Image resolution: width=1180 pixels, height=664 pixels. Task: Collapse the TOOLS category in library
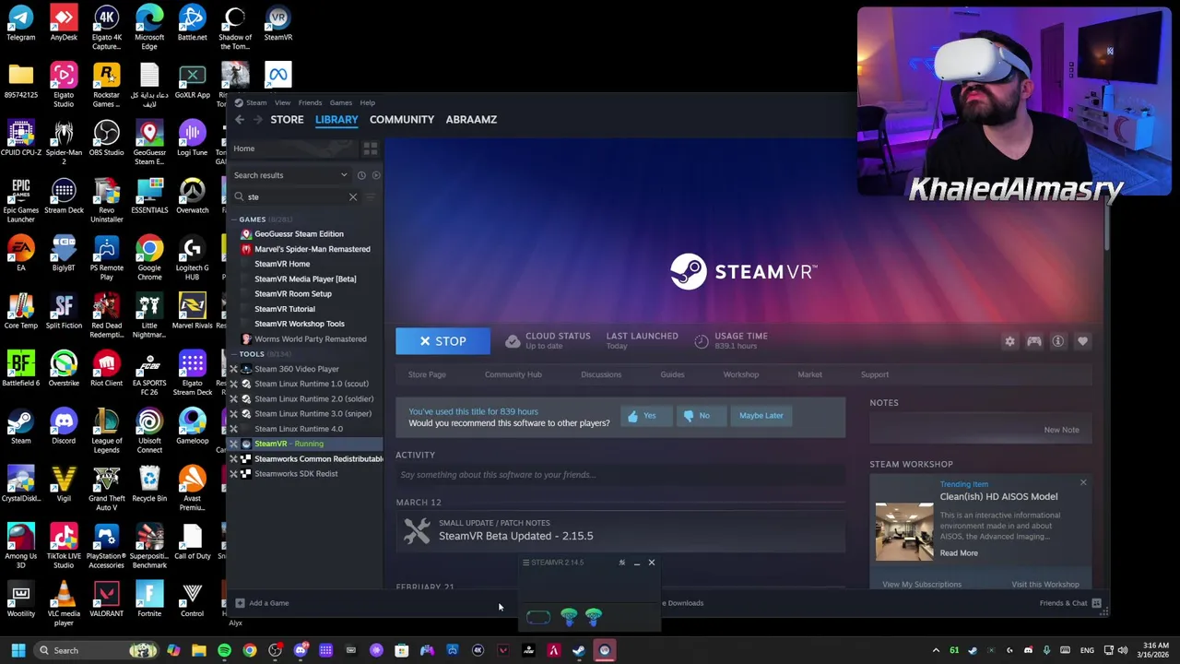pos(251,354)
